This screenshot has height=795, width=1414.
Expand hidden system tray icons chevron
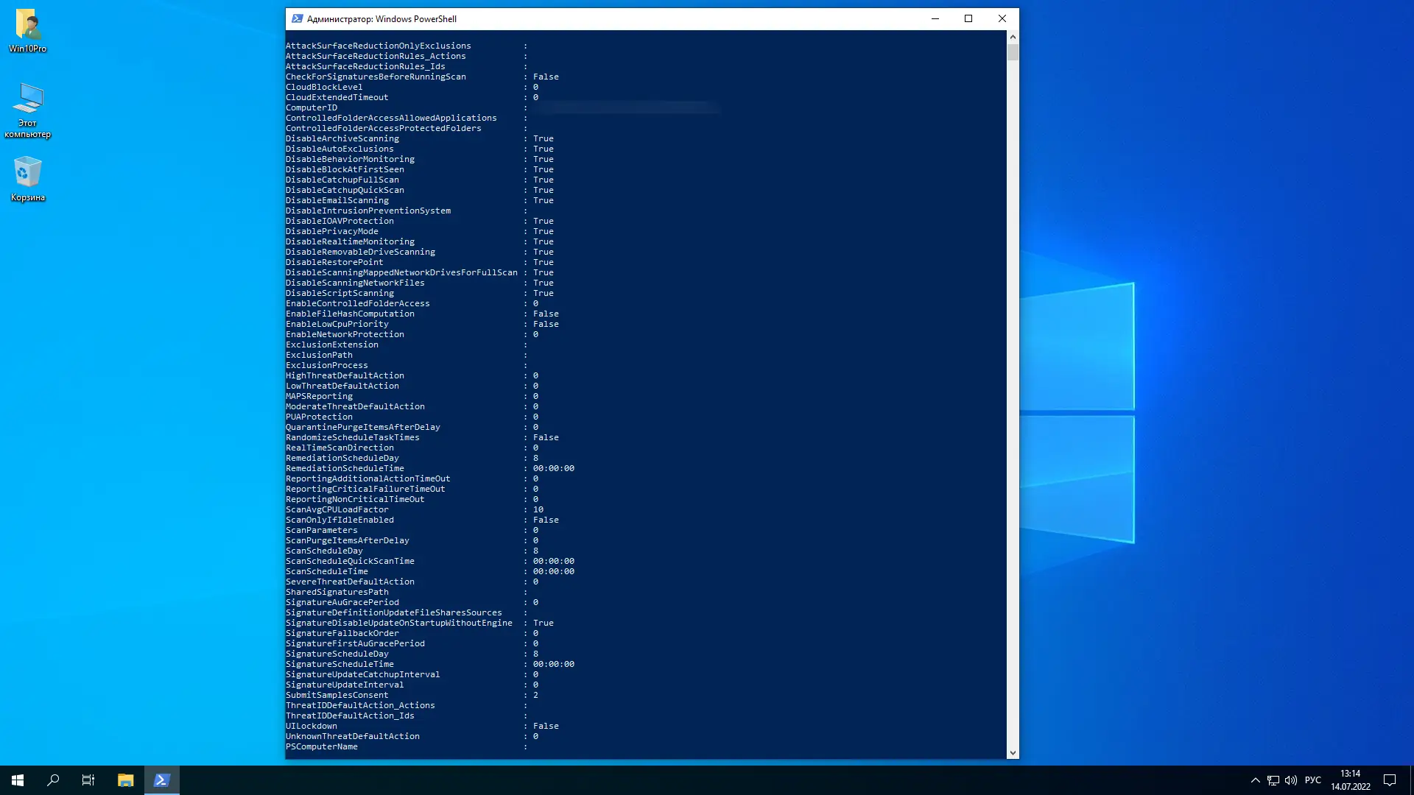point(1255,780)
